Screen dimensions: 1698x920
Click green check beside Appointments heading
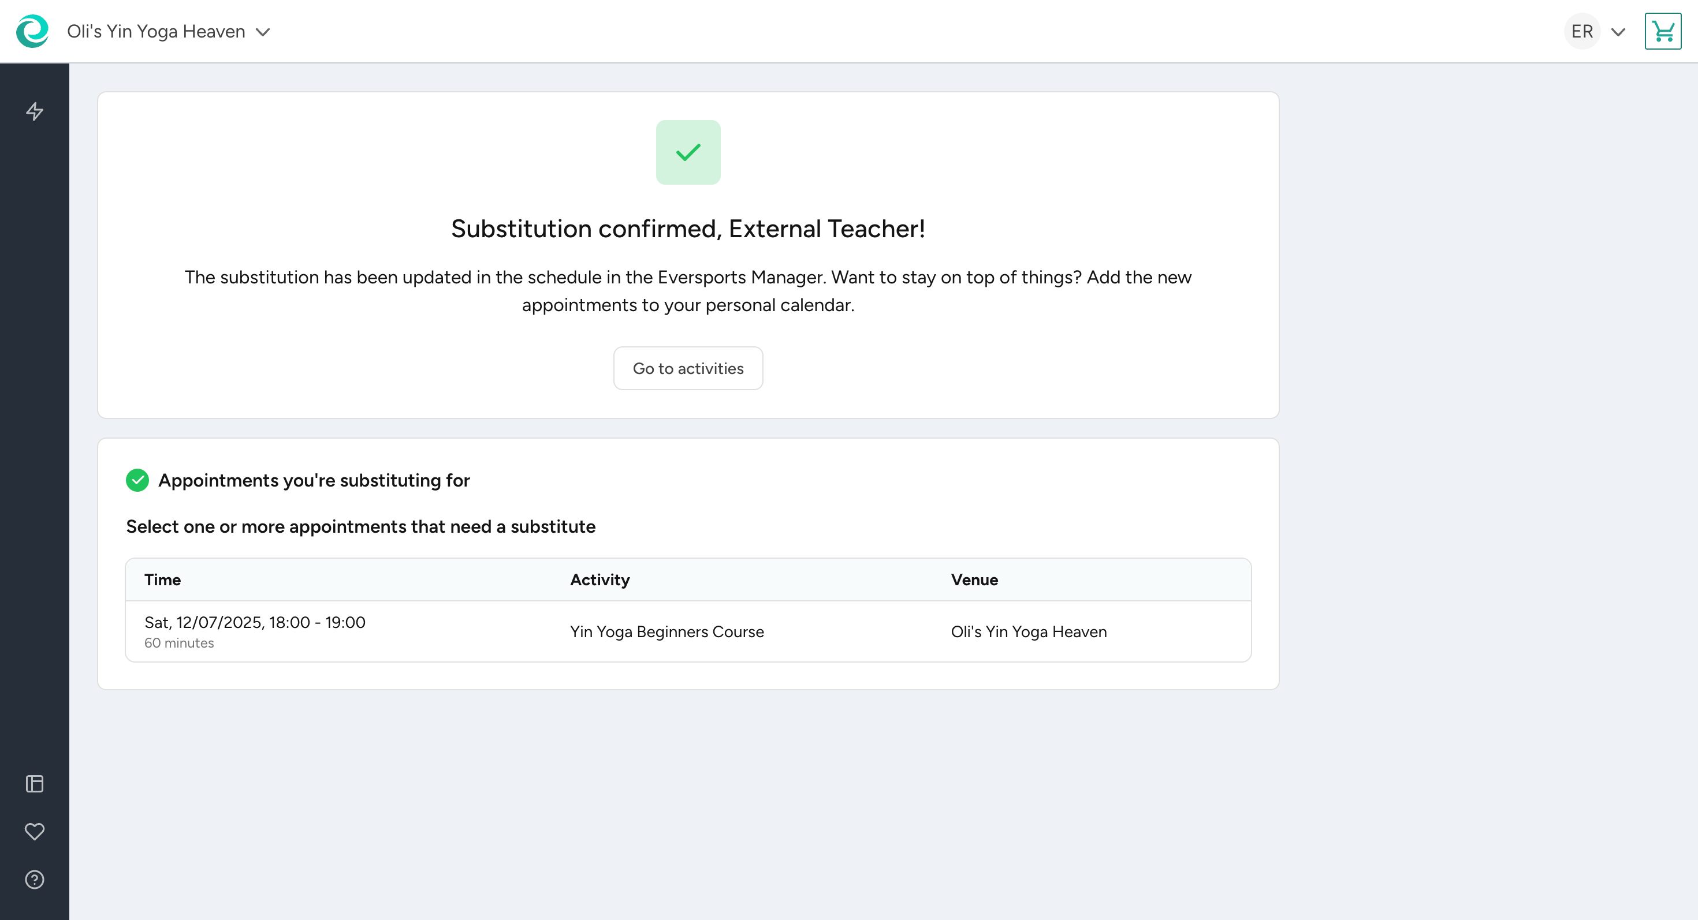tap(137, 480)
